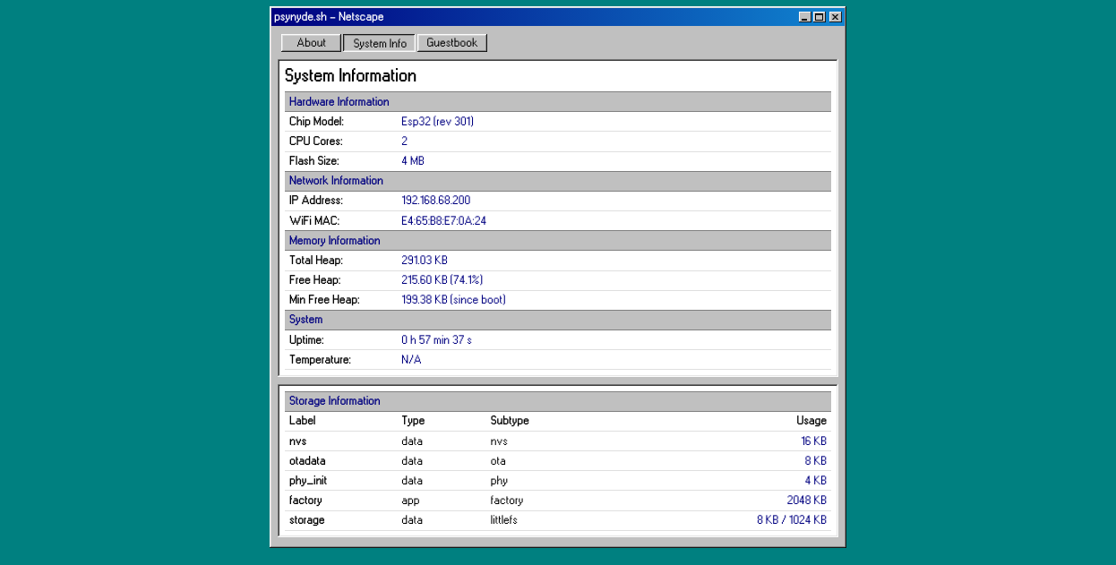This screenshot has width=1116, height=565.
Task: Click the factory partition label
Action: coord(305,501)
